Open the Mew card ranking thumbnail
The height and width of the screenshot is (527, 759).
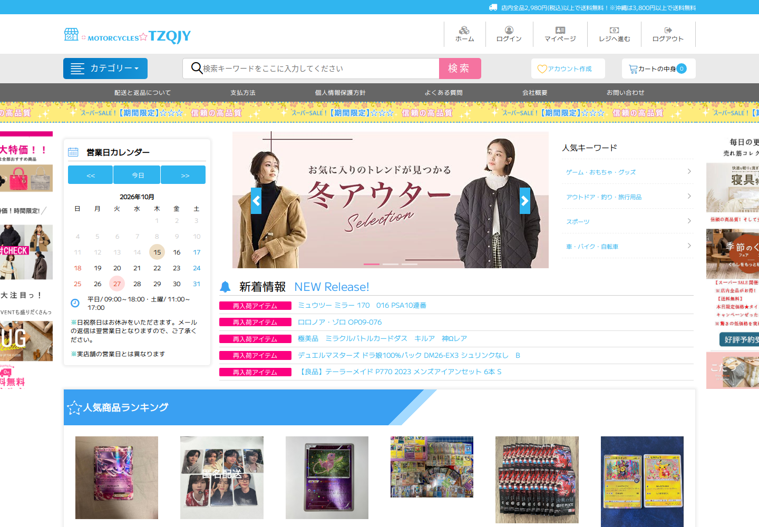pyautogui.click(x=327, y=477)
